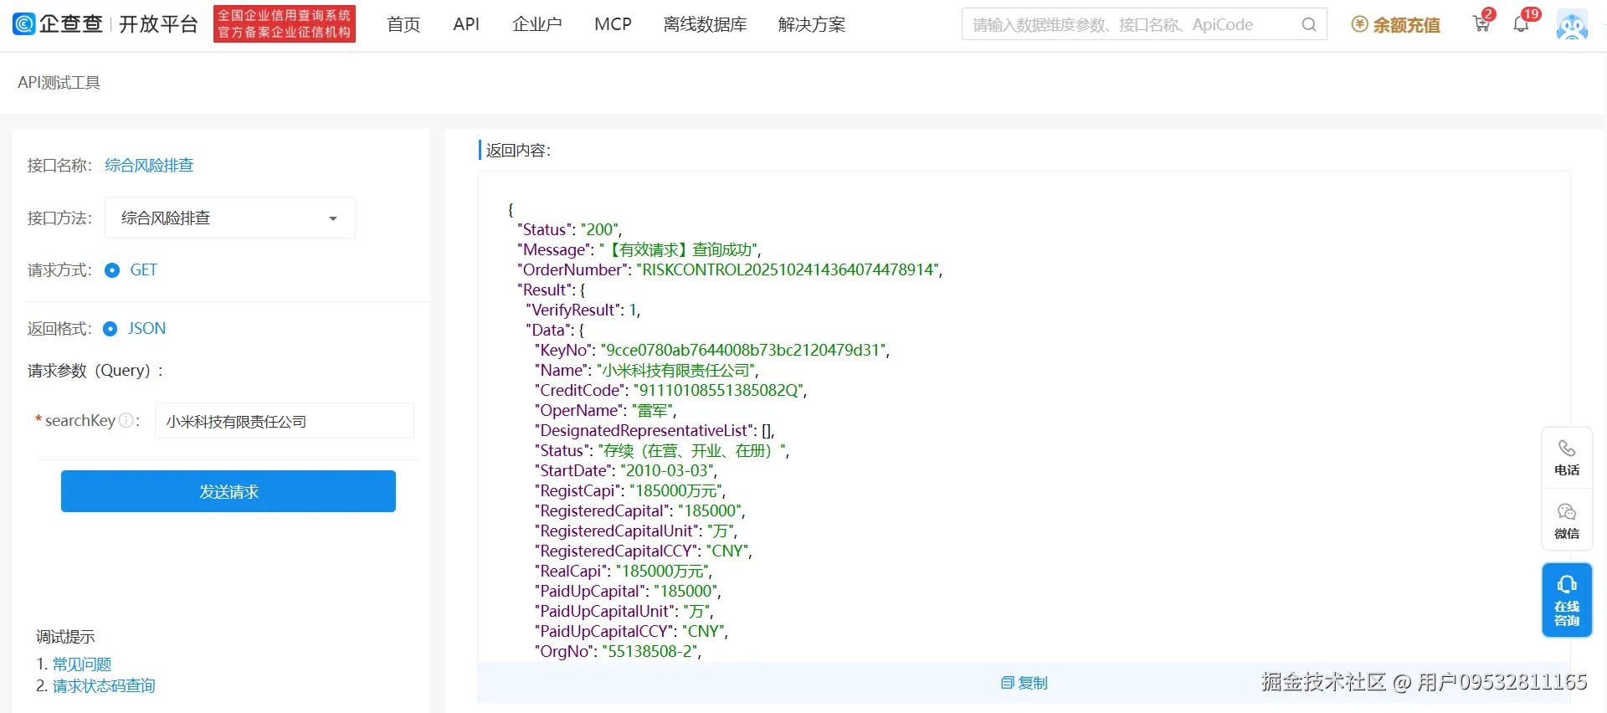Click the search magnifier icon
The image size is (1607, 713).
(1309, 25)
